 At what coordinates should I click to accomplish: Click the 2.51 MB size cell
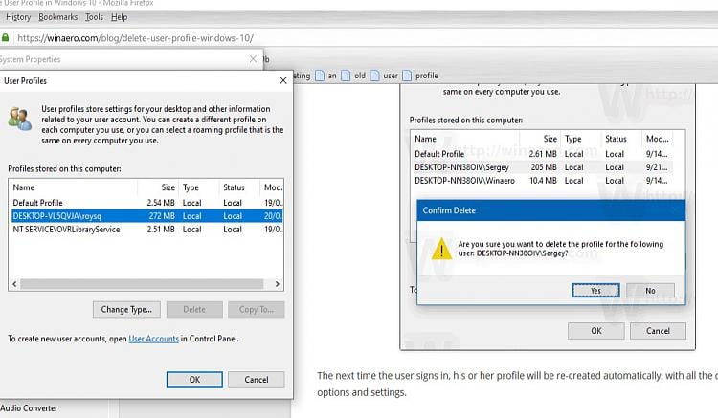coord(161,230)
